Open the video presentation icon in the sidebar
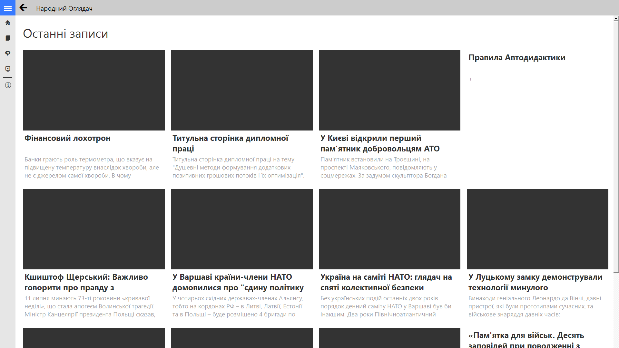 [x=8, y=69]
